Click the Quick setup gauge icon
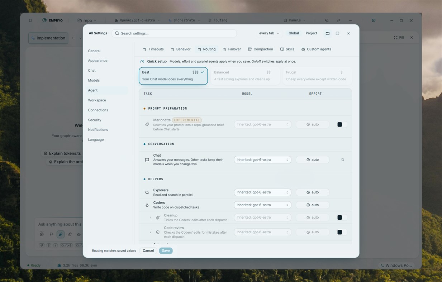Viewport: 442px width, 282px height. pyautogui.click(x=142, y=62)
